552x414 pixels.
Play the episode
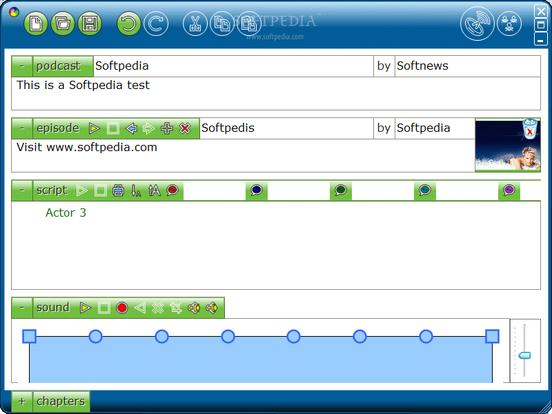[x=94, y=128]
